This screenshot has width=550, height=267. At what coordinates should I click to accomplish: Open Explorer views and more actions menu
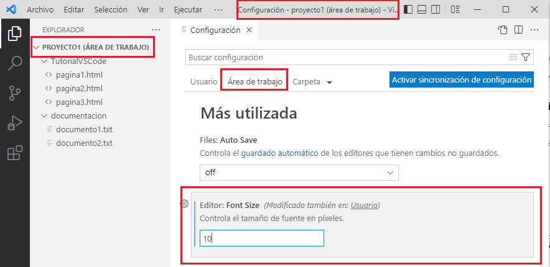(156, 30)
